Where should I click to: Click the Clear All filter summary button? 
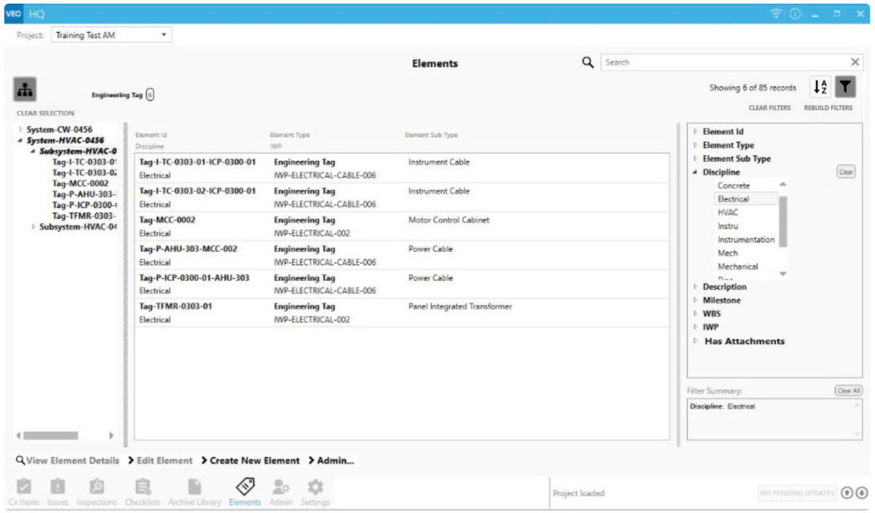pyautogui.click(x=848, y=390)
